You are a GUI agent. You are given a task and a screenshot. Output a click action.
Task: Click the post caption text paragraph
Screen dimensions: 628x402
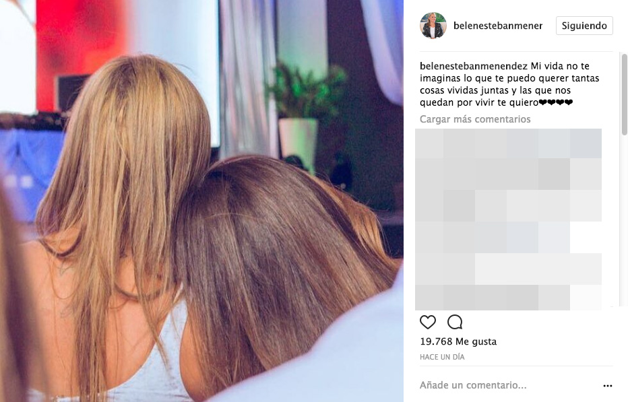(509, 84)
